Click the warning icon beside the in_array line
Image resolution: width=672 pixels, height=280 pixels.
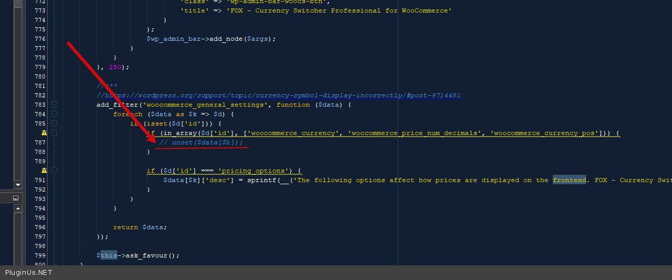(44, 133)
